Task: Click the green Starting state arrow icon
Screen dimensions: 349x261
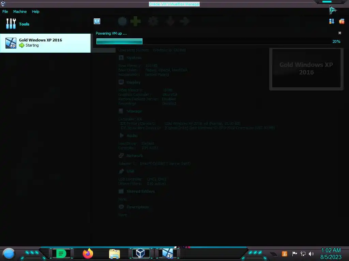Action: click(21, 45)
